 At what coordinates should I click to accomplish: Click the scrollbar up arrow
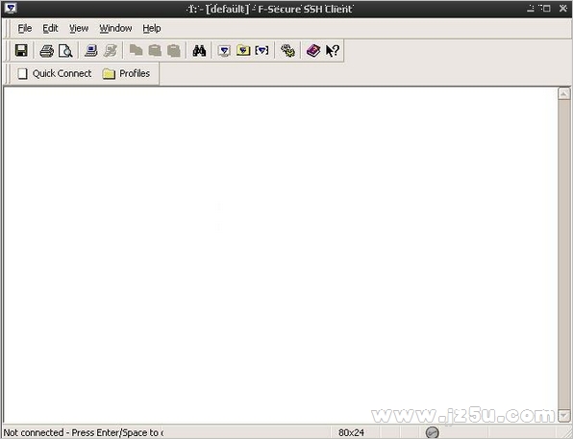pos(564,93)
